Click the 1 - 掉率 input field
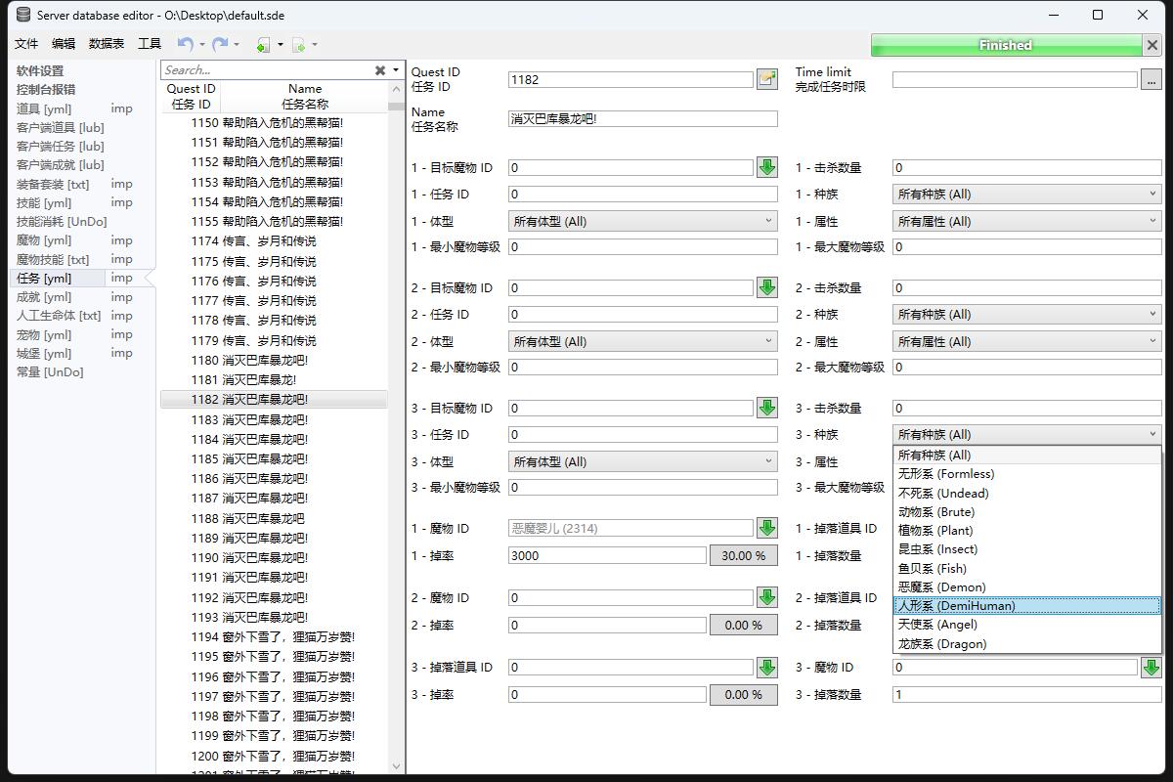This screenshot has width=1173, height=782. point(606,555)
